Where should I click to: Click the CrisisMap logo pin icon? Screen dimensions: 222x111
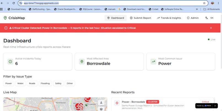click(5, 18)
